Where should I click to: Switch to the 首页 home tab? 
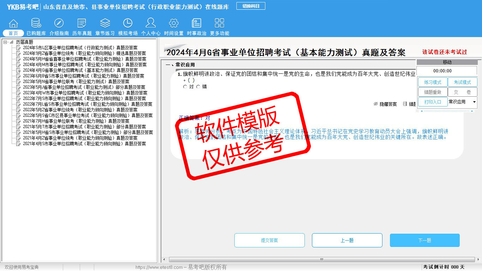(13, 33)
